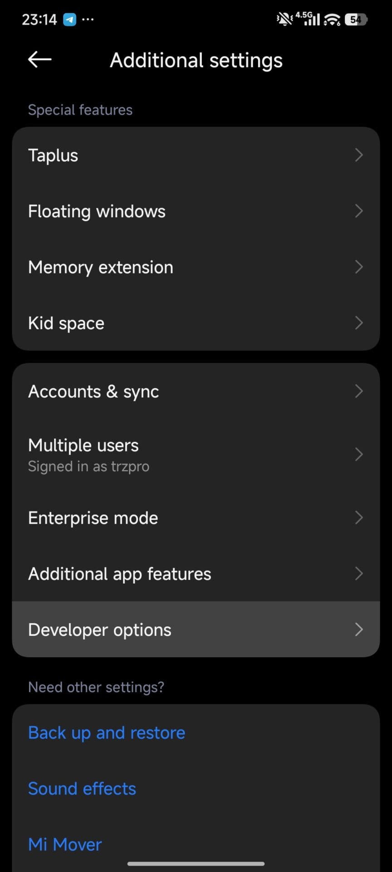
Task: Tap the chevron beside Memory extension
Action: pyautogui.click(x=358, y=267)
